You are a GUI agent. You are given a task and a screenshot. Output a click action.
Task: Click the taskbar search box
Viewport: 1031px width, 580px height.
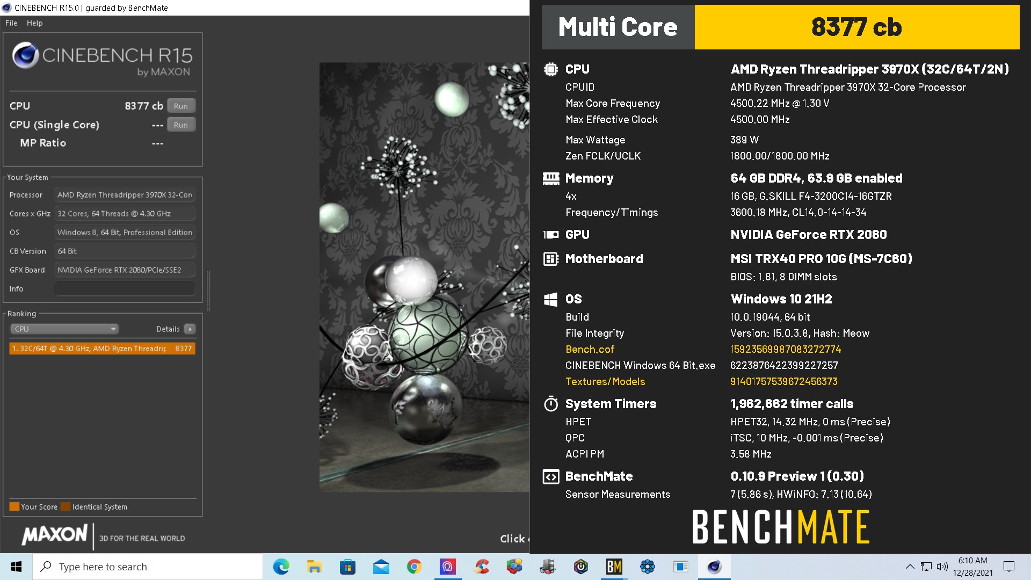(148, 567)
